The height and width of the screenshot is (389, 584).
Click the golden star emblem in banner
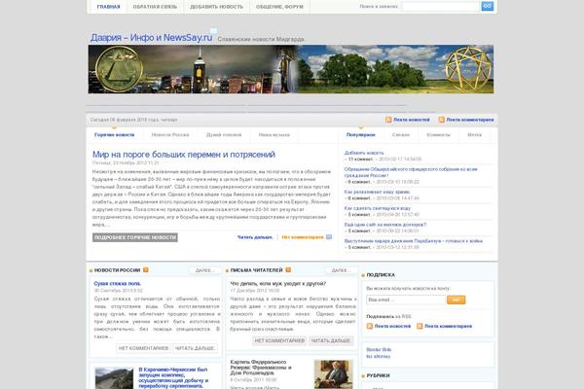pyautogui.click(x=468, y=69)
